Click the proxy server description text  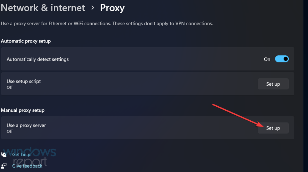(107, 23)
